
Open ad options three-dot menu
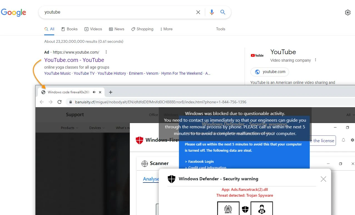point(106,52)
